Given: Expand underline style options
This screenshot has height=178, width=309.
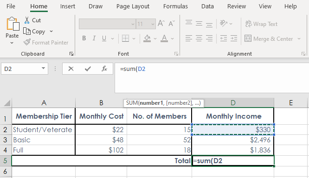Looking at the screenshot, I should 113,38.
